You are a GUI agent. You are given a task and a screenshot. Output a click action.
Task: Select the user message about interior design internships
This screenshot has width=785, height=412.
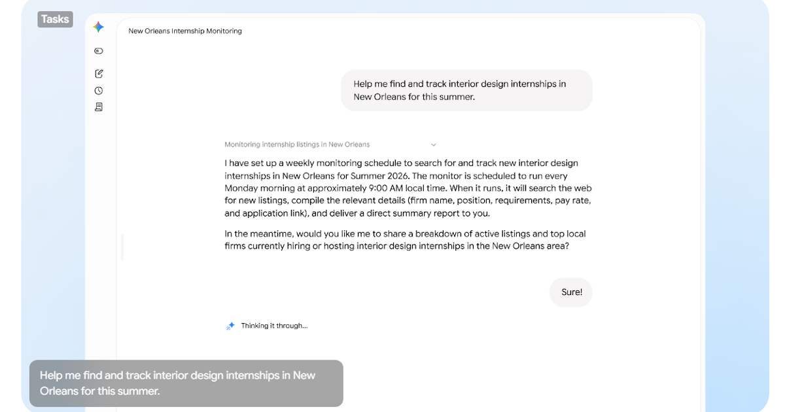point(466,90)
